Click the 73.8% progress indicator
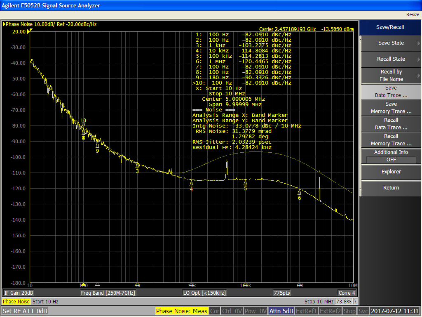This screenshot has height=317, width=422. click(x=344, y=302)
